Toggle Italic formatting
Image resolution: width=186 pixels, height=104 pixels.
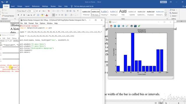[x=21, y=15]
